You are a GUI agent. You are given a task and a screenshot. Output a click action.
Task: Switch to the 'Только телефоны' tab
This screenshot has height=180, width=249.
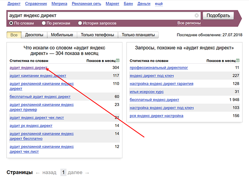[98, 35]
